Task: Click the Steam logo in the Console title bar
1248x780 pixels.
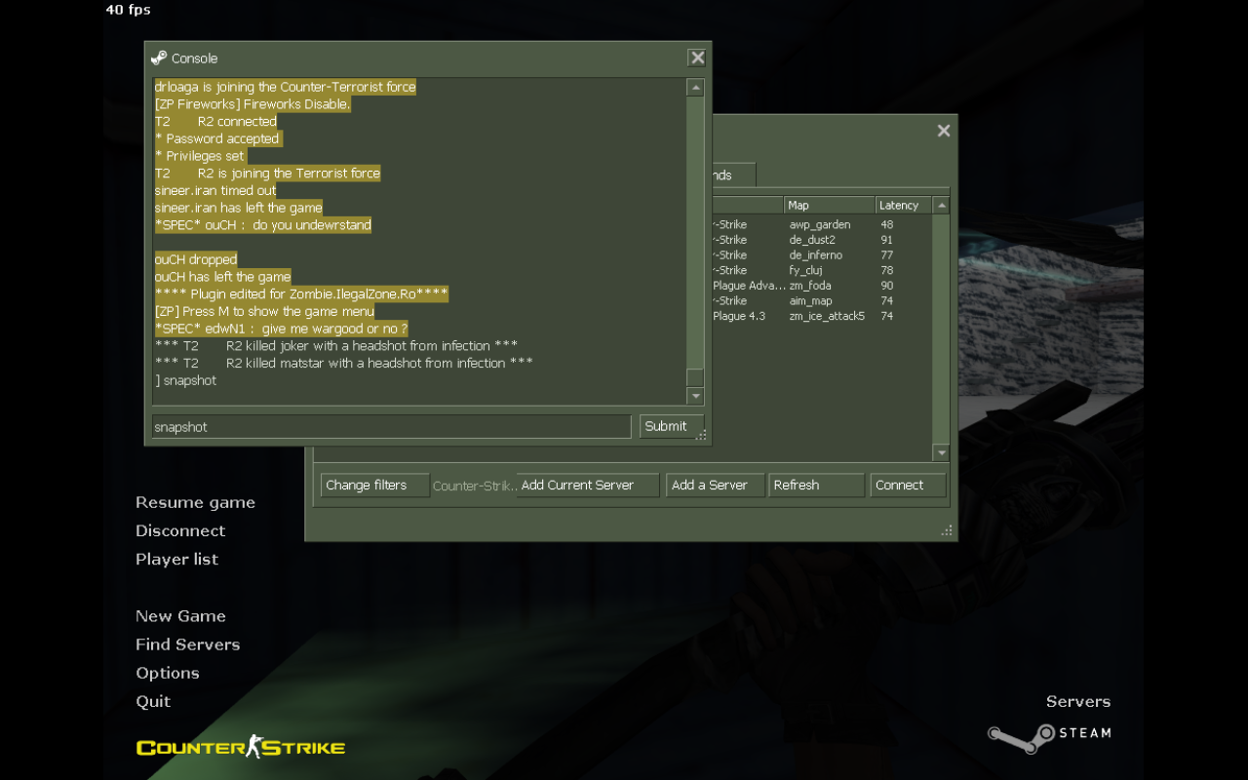Action: tap(159, 58)
